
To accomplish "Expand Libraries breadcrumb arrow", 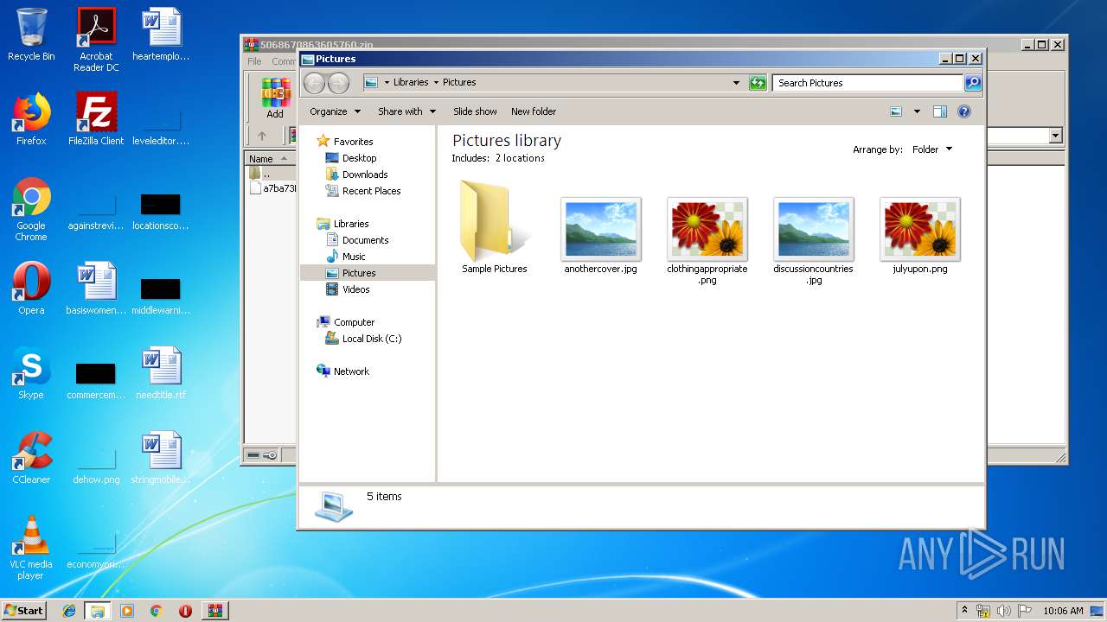I will pyautogui.click(x=436, y=83).
